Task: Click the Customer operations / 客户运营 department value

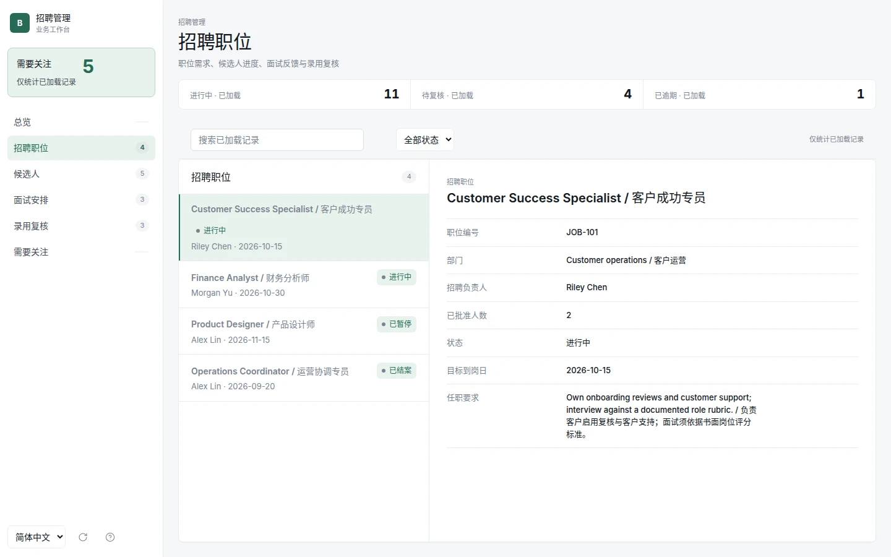Action: click(x=626, y=261)
